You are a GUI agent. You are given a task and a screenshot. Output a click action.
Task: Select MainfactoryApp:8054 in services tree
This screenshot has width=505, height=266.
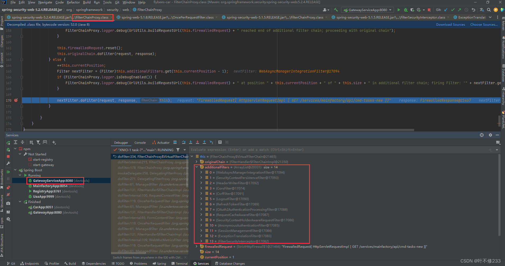tap(50, 186)
